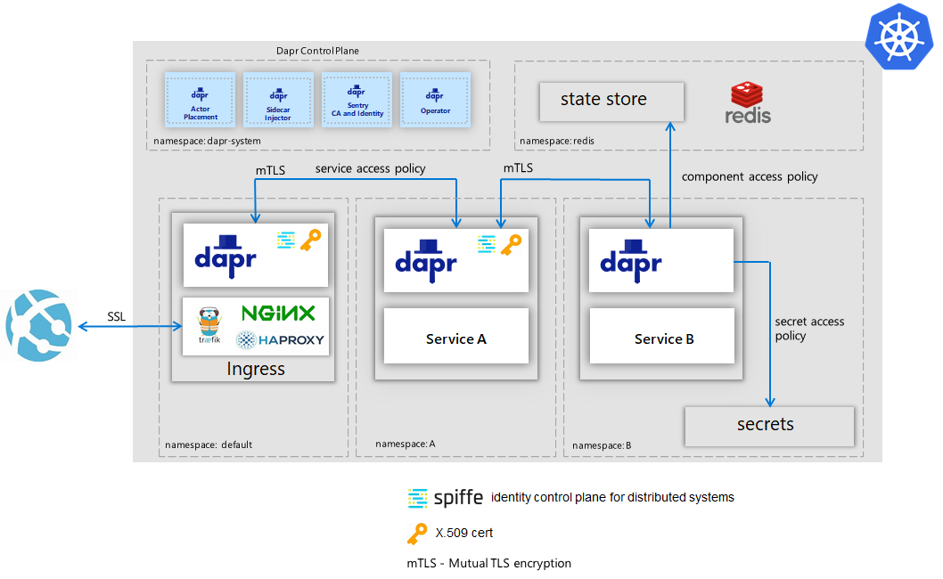Click the HAProxy logo
Image resolution: width=943 pixels, height=579 pixels.
[280, 339]
